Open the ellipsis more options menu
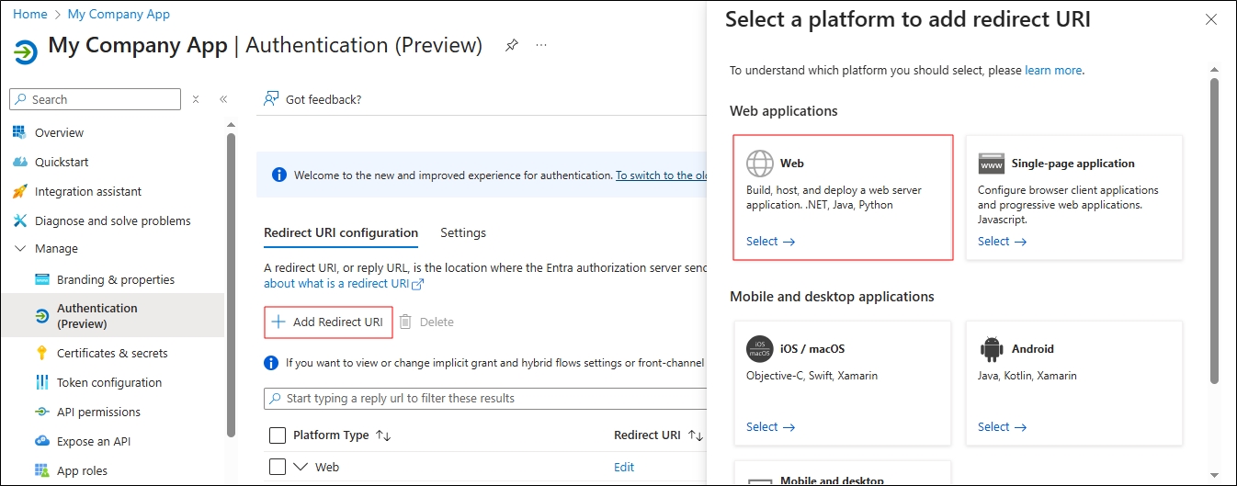Viewport: 1237px width, 486px height. tap(541, 46)
